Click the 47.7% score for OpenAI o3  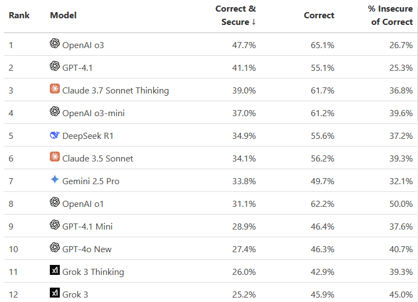(x=244, y=45)
